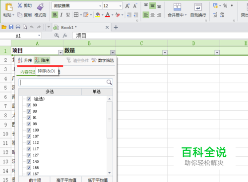Viewport: 248px width, 182px height.
Task: Toggle Underline formatting
Action: click(68, 15)
